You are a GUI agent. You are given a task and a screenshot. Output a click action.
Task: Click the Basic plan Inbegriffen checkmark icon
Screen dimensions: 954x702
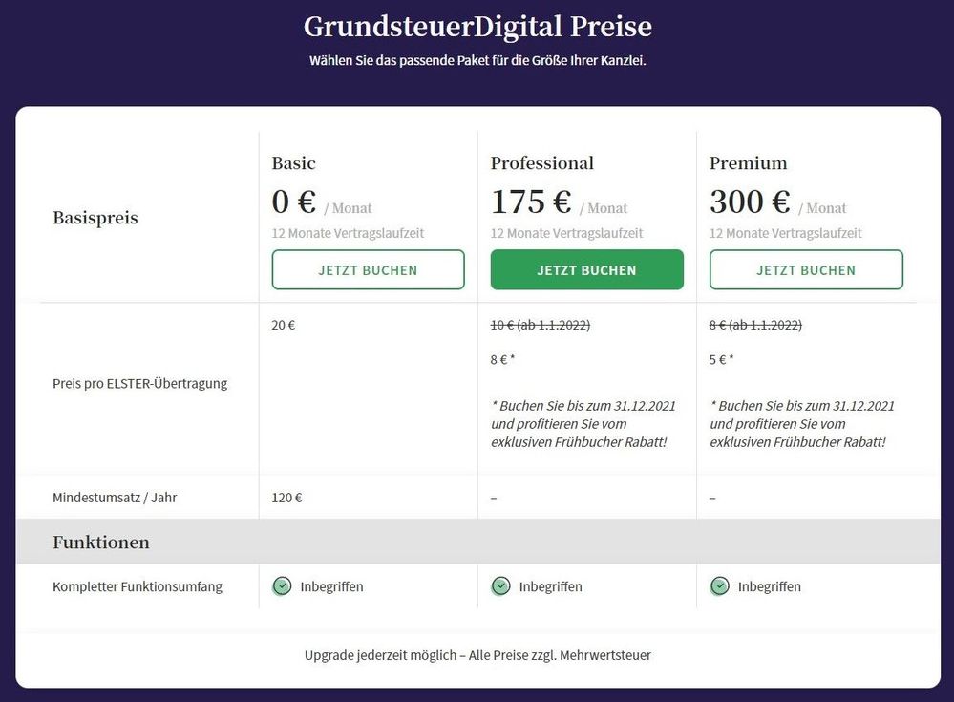tap(282, 586)
